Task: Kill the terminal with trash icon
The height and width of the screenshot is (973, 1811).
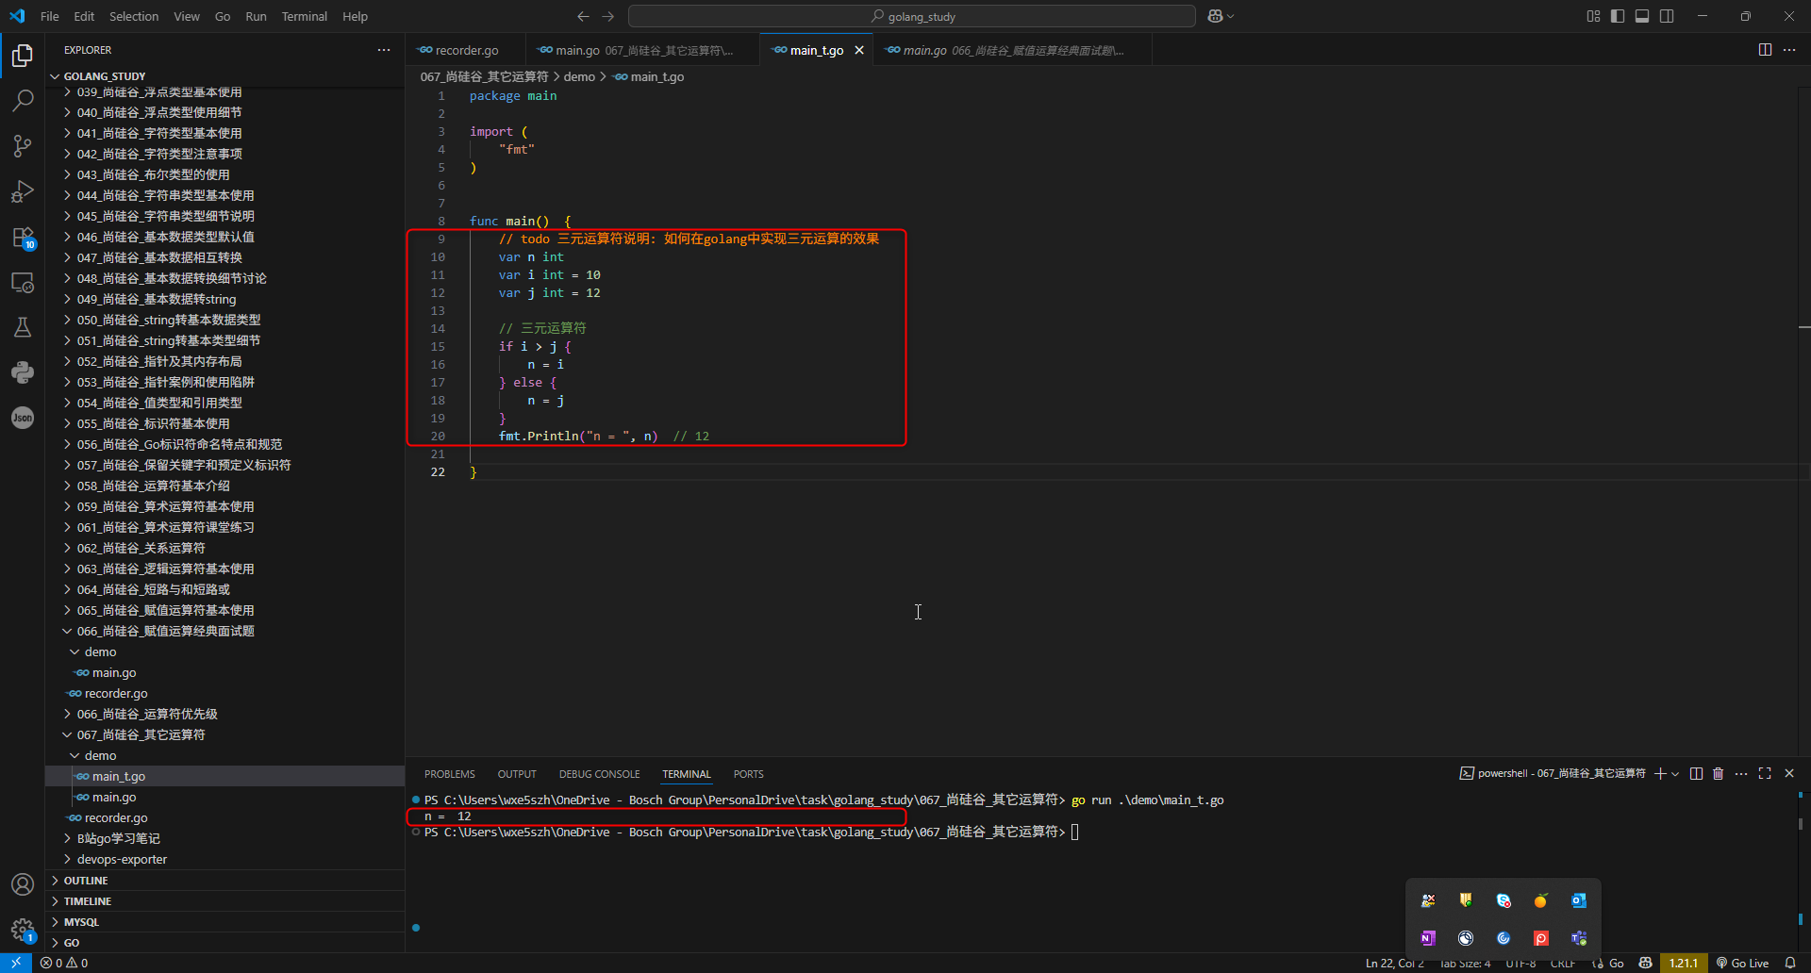Action: point(1719,774)
